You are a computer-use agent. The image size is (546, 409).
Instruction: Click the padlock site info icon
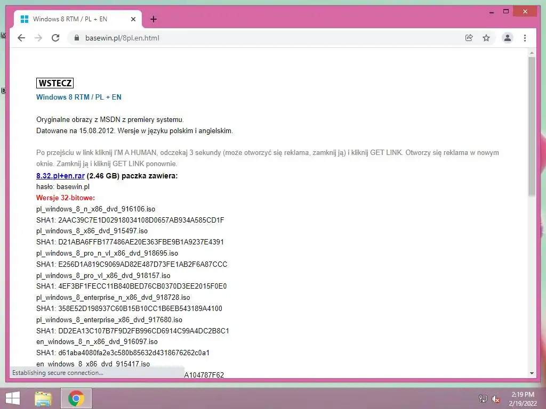pos(77,38)
